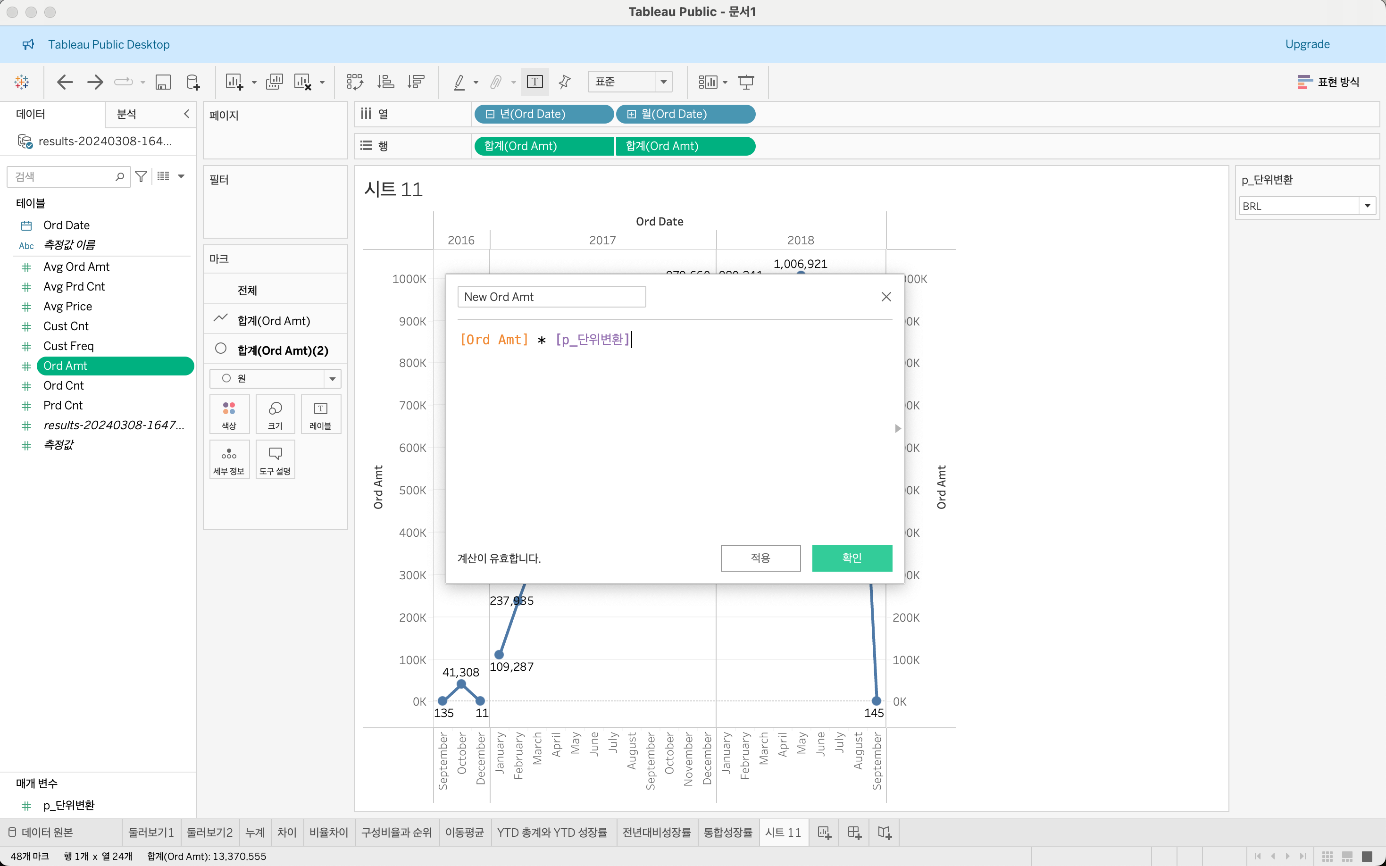This screenshot has width=1386, height=866.
Task: Click the Presentation mode icon
Action: tap(746, 82)
